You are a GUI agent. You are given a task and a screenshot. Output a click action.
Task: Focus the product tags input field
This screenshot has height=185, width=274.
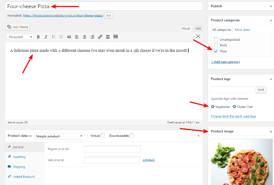pyautogui.click(x=232, y=90)
